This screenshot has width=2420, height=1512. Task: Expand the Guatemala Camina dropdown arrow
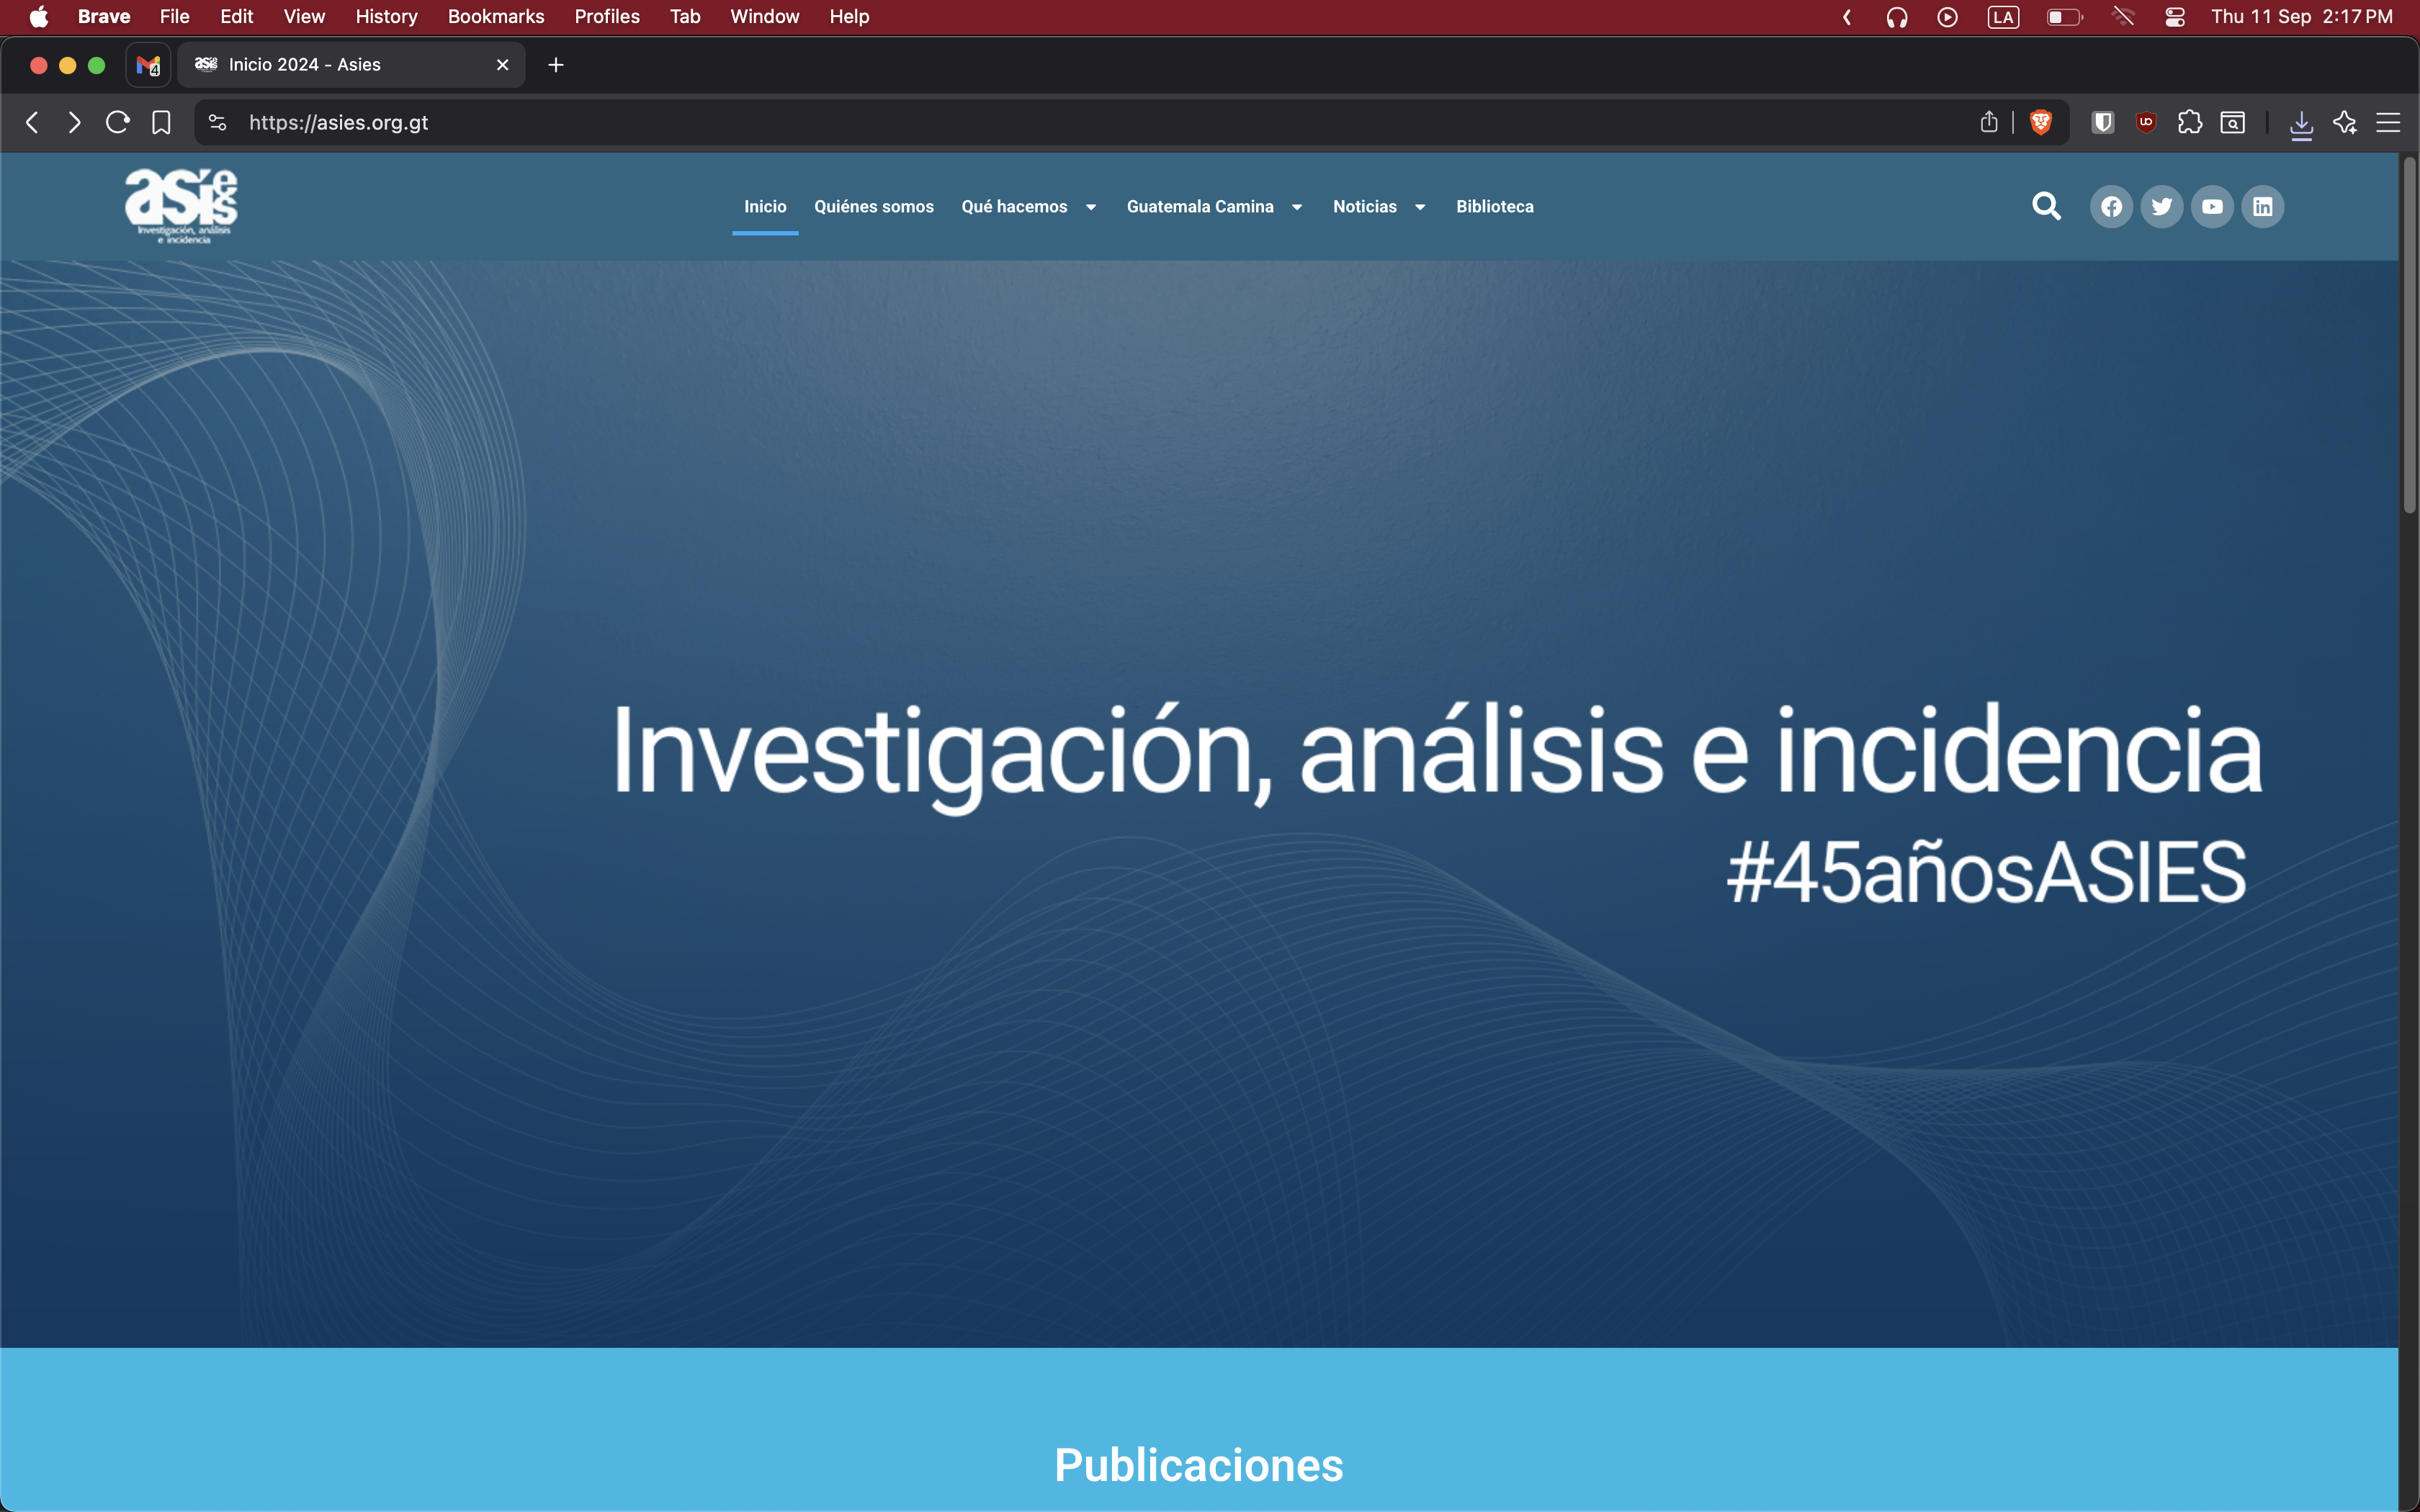pyautogui.click(x=1297, y=207)
